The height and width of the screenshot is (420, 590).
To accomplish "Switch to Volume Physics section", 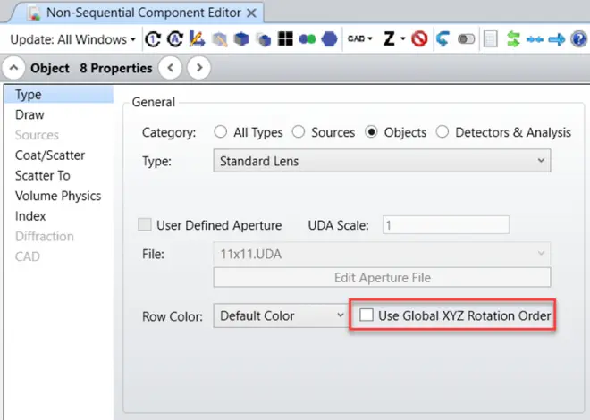I will pyautogui.click(x=58, y=196).
